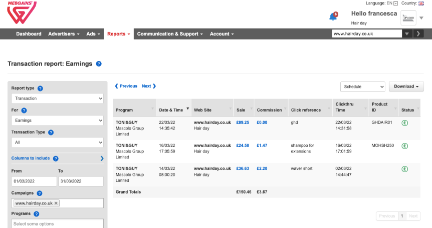Sort by Sale column header
432x228 pixels.
tap(244, 108)
